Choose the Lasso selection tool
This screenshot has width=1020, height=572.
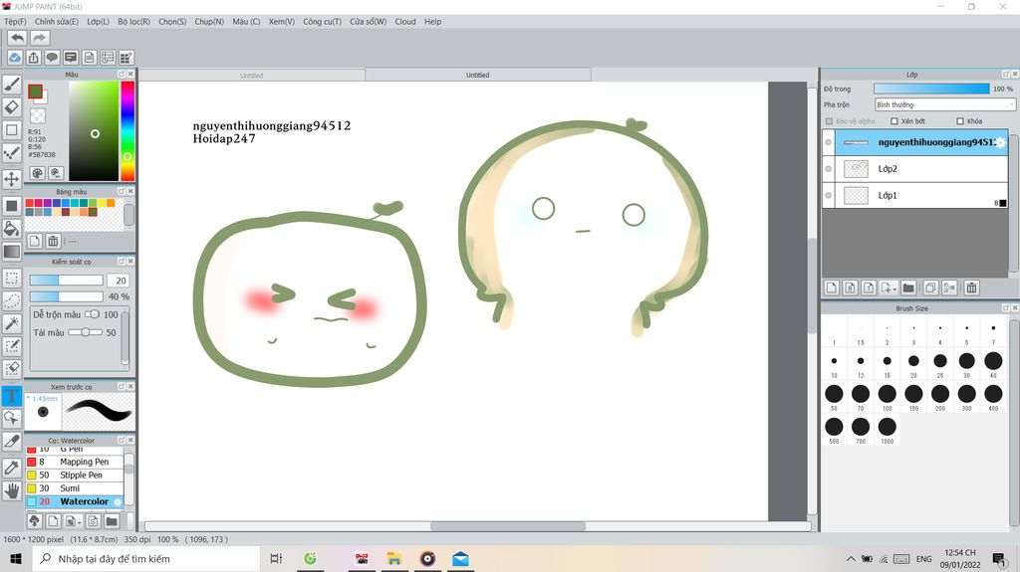coord(12,300)
